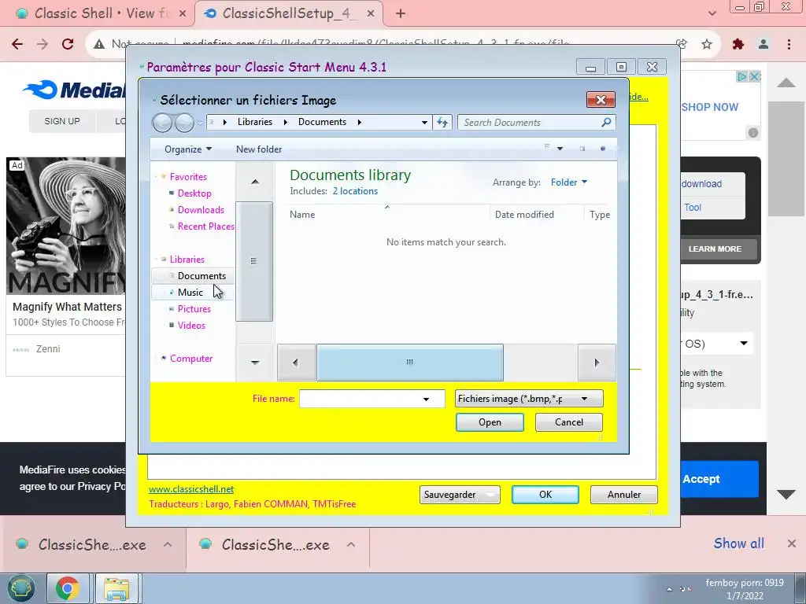The image size is (806, 604).
Task: Open the www.classicshell.net link
Action: pos(191,489)
